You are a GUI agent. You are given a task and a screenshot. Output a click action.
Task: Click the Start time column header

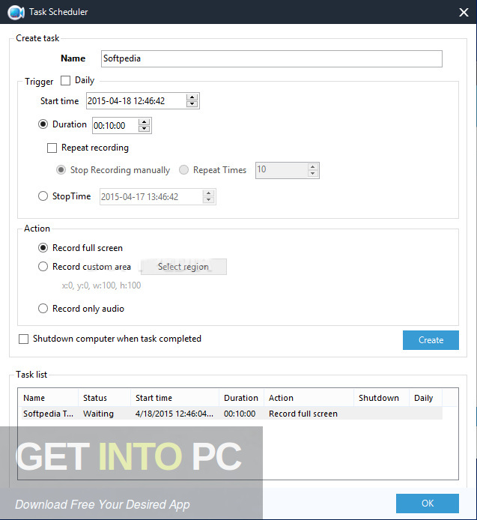174,398
